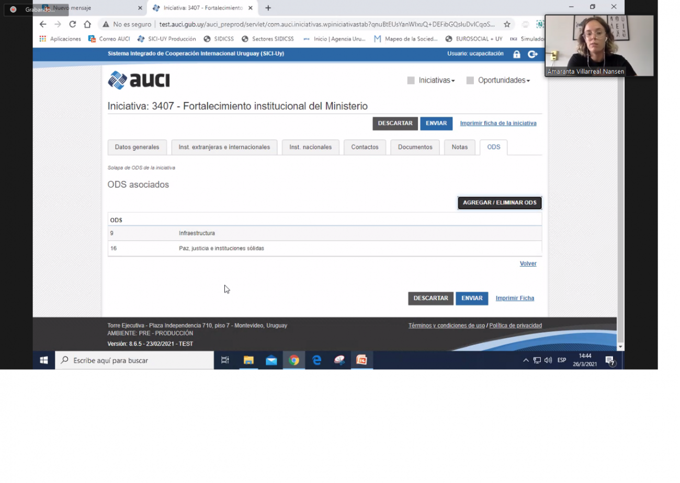Open the Documentos tab
Image resolution: width=680 pixels, height=483 pixels.
click(415, 147)
